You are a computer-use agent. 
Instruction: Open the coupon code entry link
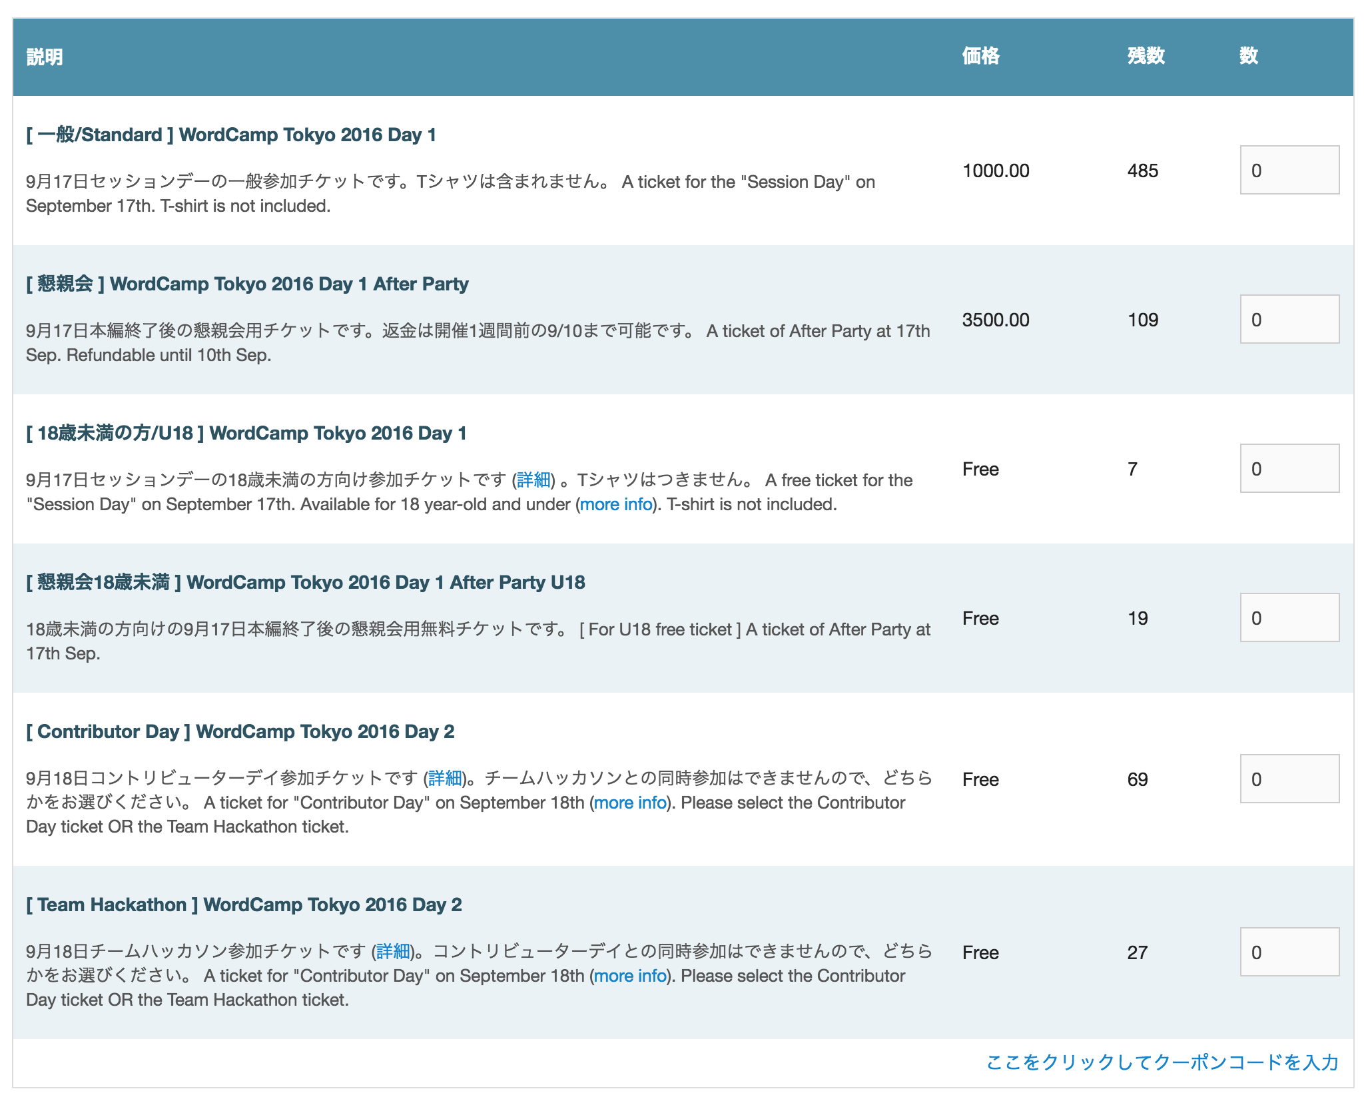[x=1162, y=1062]
